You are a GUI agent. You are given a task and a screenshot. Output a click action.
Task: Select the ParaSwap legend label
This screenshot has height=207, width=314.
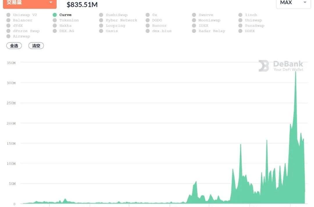point(254,26)
